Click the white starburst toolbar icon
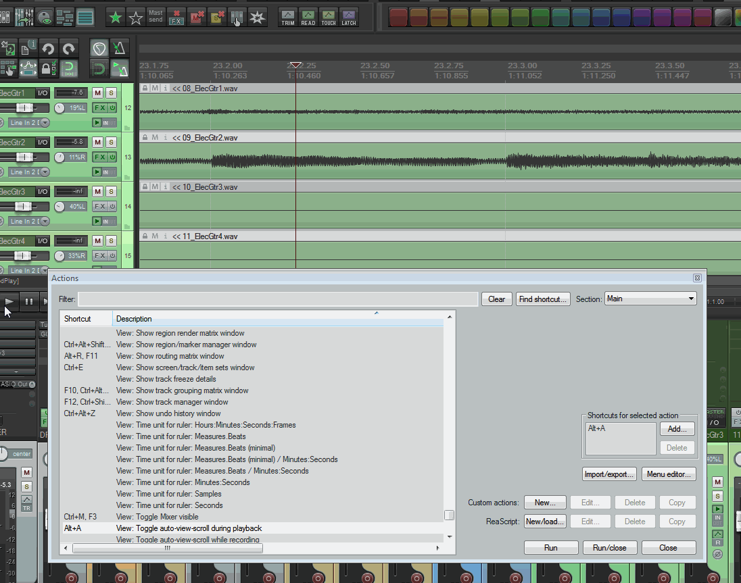 tap(258, 18)
